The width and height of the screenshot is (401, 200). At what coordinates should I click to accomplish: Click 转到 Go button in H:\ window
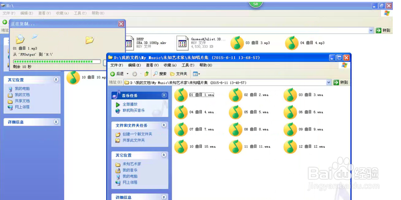tap(383, 31)
